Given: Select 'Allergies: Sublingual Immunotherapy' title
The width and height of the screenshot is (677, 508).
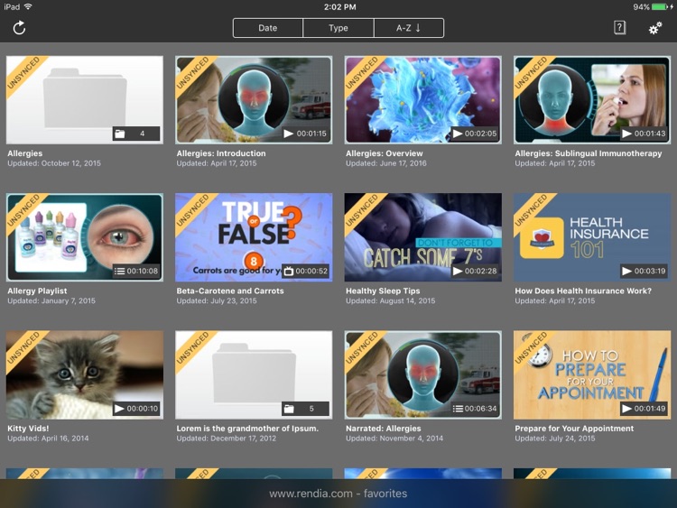Looking at the screenshot, I should coord(588,153).
